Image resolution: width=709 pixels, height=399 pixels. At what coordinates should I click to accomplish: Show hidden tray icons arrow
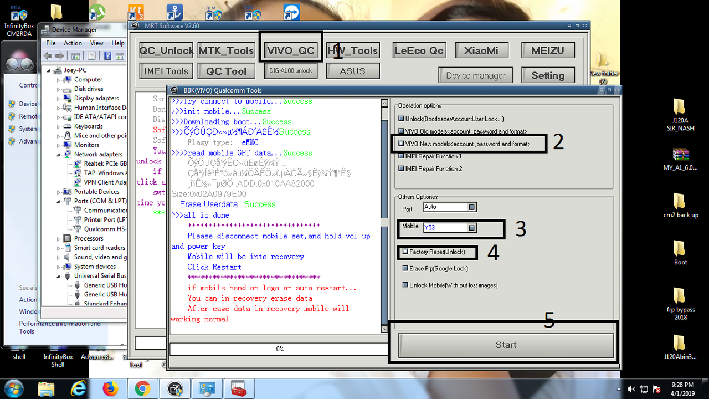[618, 388]
